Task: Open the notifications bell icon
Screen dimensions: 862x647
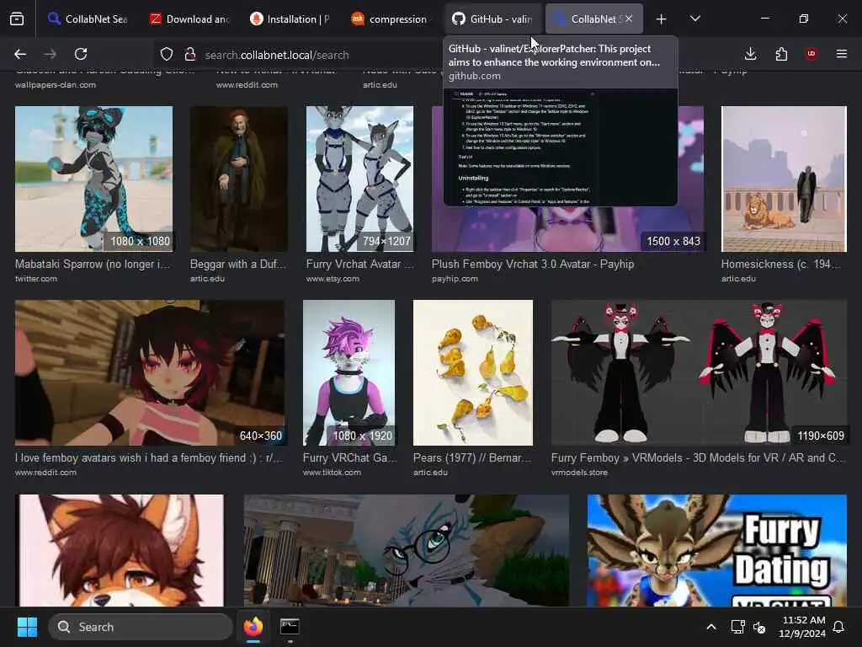Action: (x=839, y=627)
